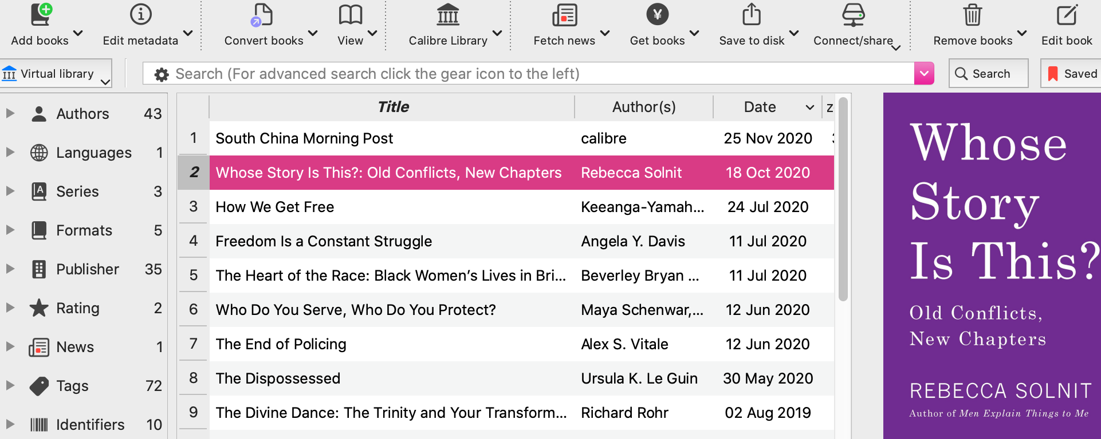The width and height of the screenshot is (1101, 439).
Task: Open advanced search via gear icon
Action: 162,74
